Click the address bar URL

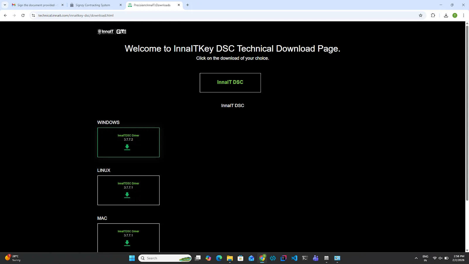pos(76,16)
